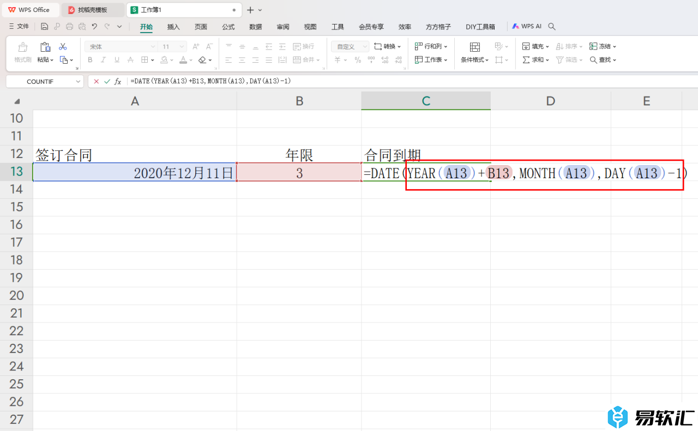This screenshot has width=698, height=431.
Task: Cancel formula with the red X icon
Action: [x=97, y=81]
